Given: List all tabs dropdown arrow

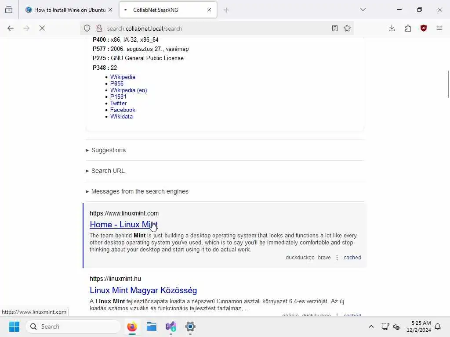Looking at the screenshot, I should pos(363,10).
